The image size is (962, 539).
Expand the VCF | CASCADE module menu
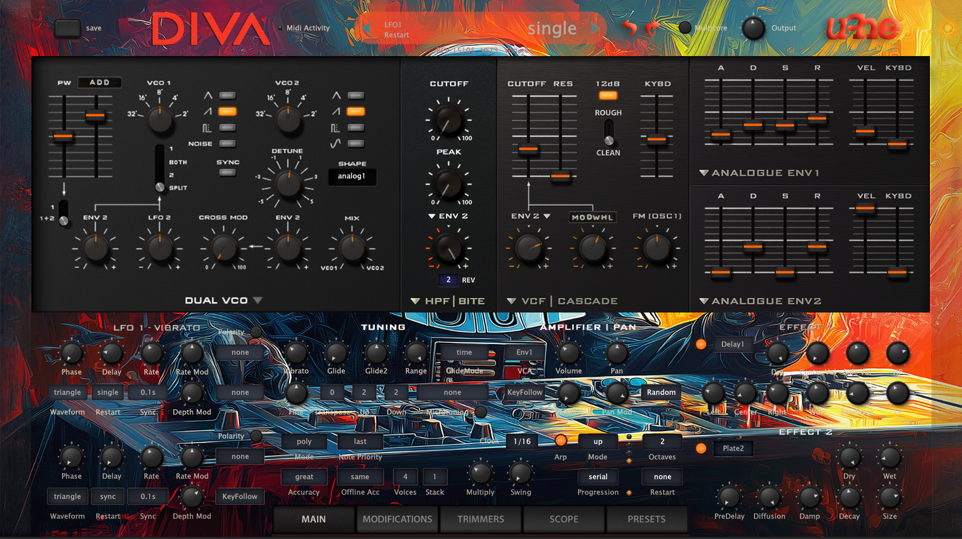[511, 301]
